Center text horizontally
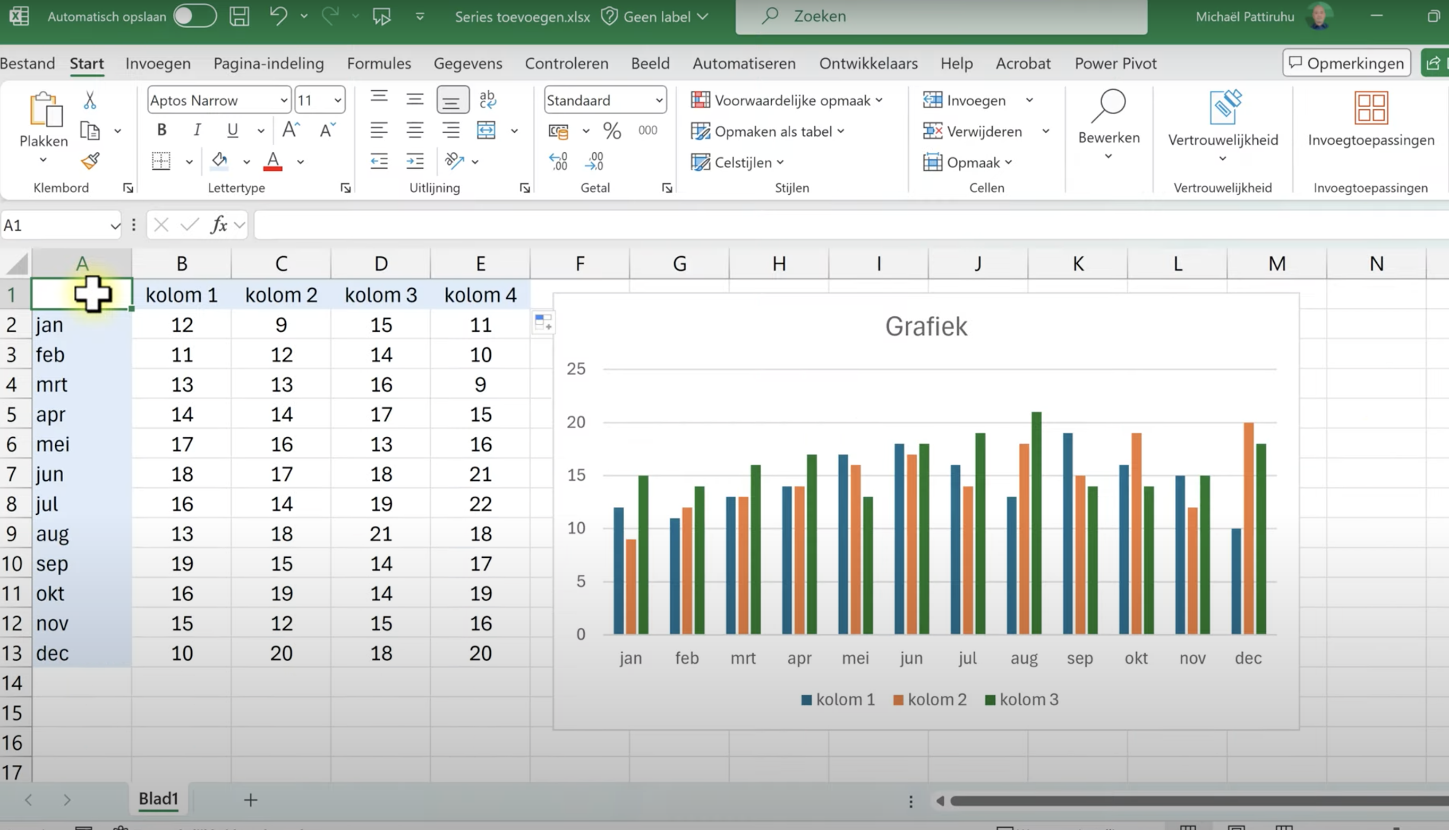Screen dimensions: 1449x830 [415, 130]
